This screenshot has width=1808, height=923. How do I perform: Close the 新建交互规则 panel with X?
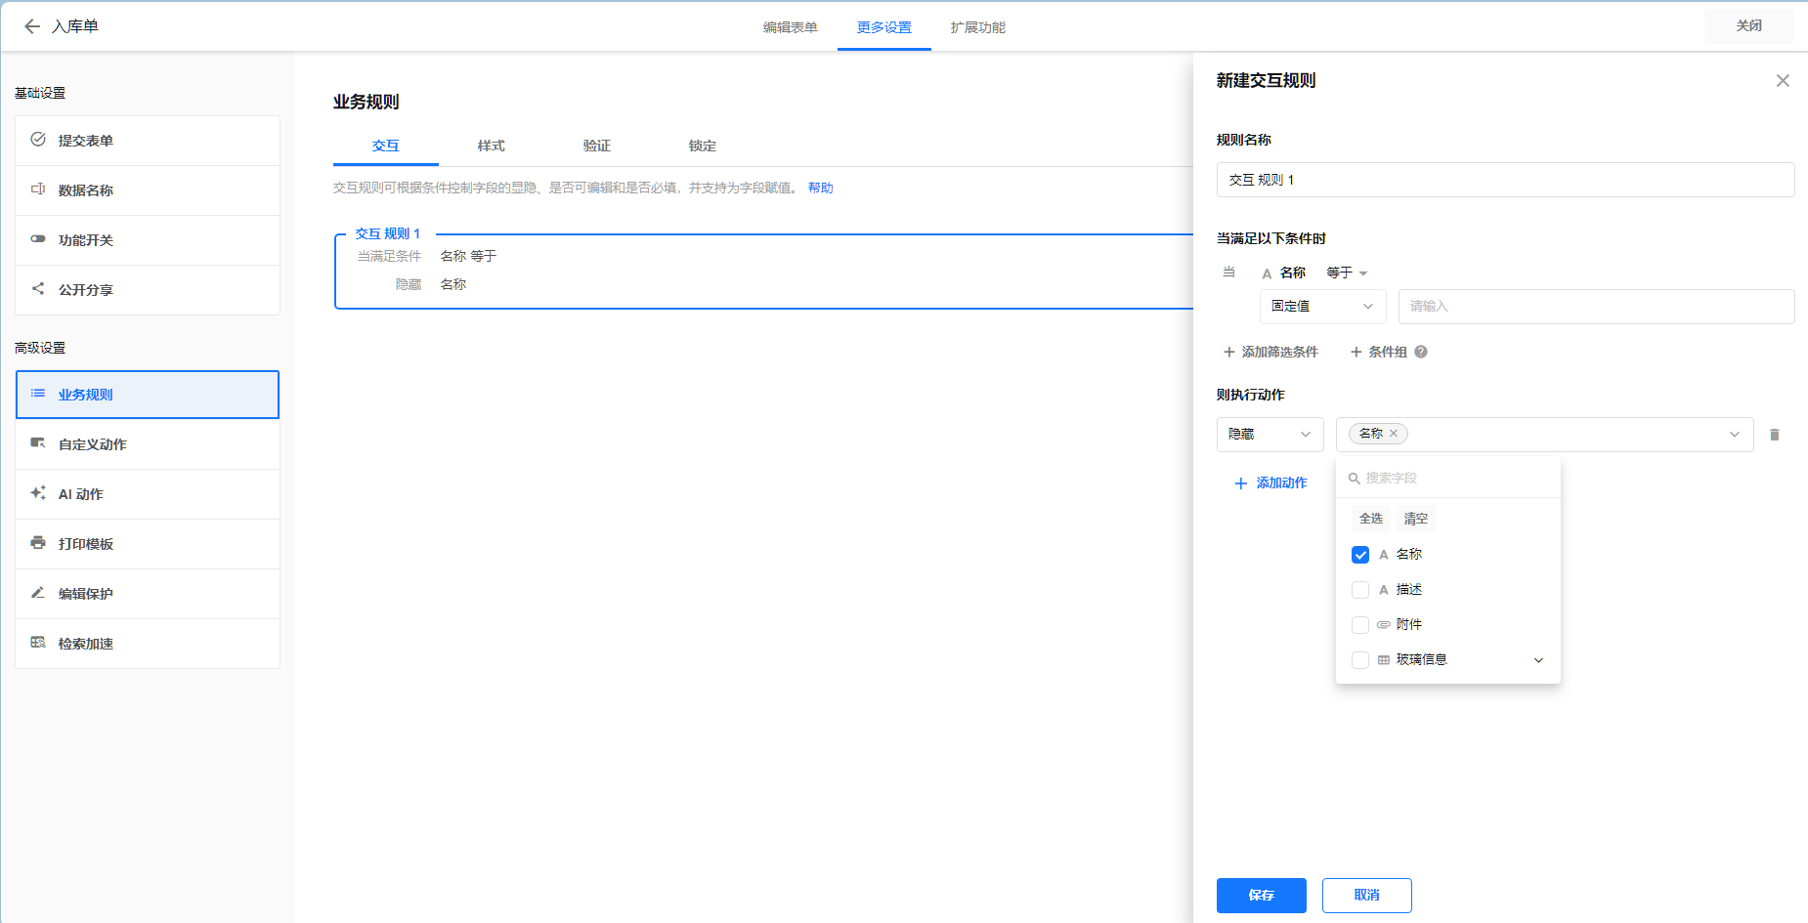pos(1783,81)
